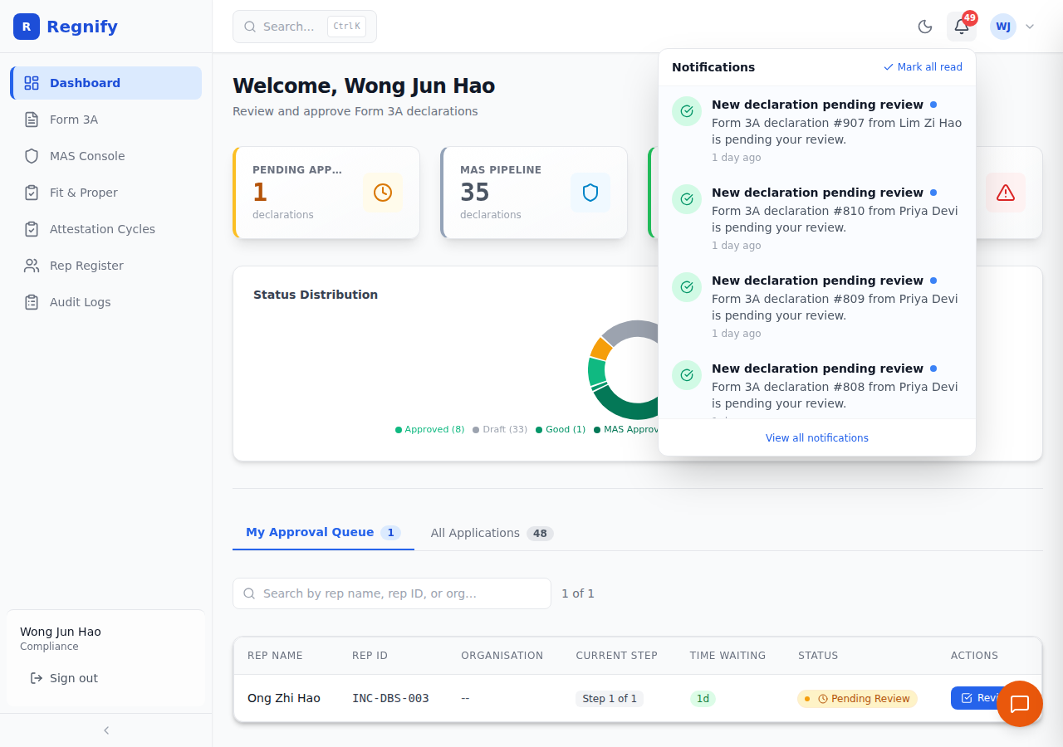Click the Audit Logs list icon
Screen dimensions: 1063x747
pos(32,302)
